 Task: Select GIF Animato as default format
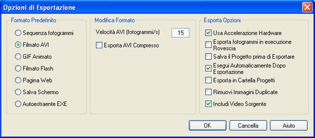click(18, 56)
